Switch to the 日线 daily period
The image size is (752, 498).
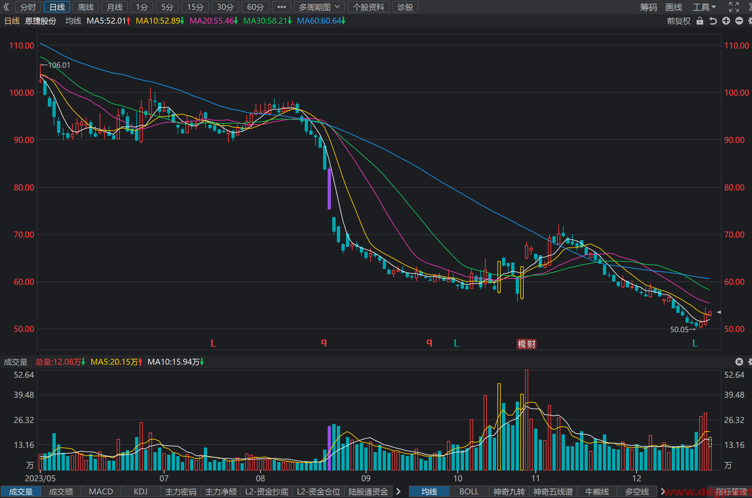tap(57, 7)
